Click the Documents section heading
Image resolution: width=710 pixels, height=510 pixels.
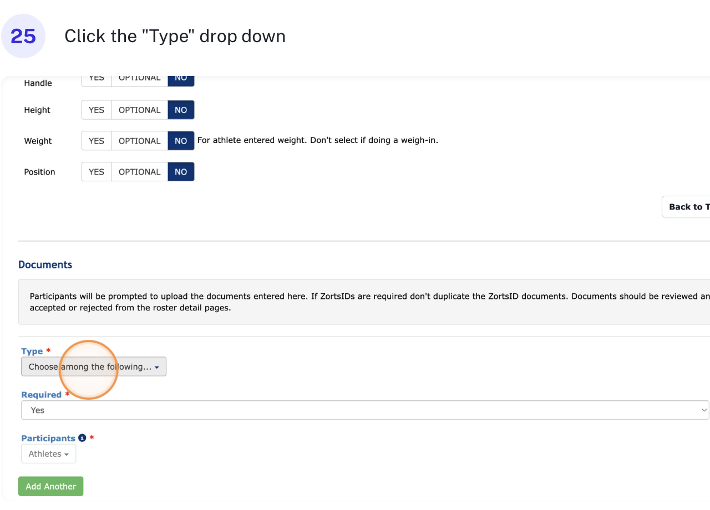coord(45,264)
